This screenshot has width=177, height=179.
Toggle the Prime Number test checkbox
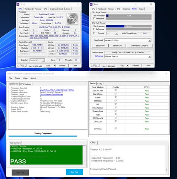116,107
